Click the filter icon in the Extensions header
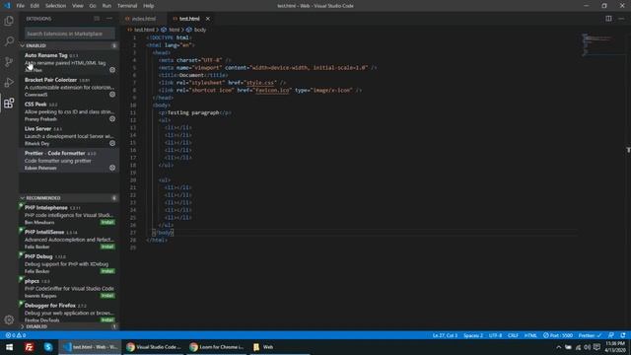 click(x=97, y=19)
